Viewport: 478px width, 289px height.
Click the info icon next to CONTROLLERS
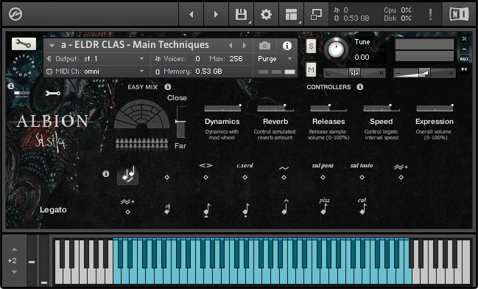[x=360, y=87]
